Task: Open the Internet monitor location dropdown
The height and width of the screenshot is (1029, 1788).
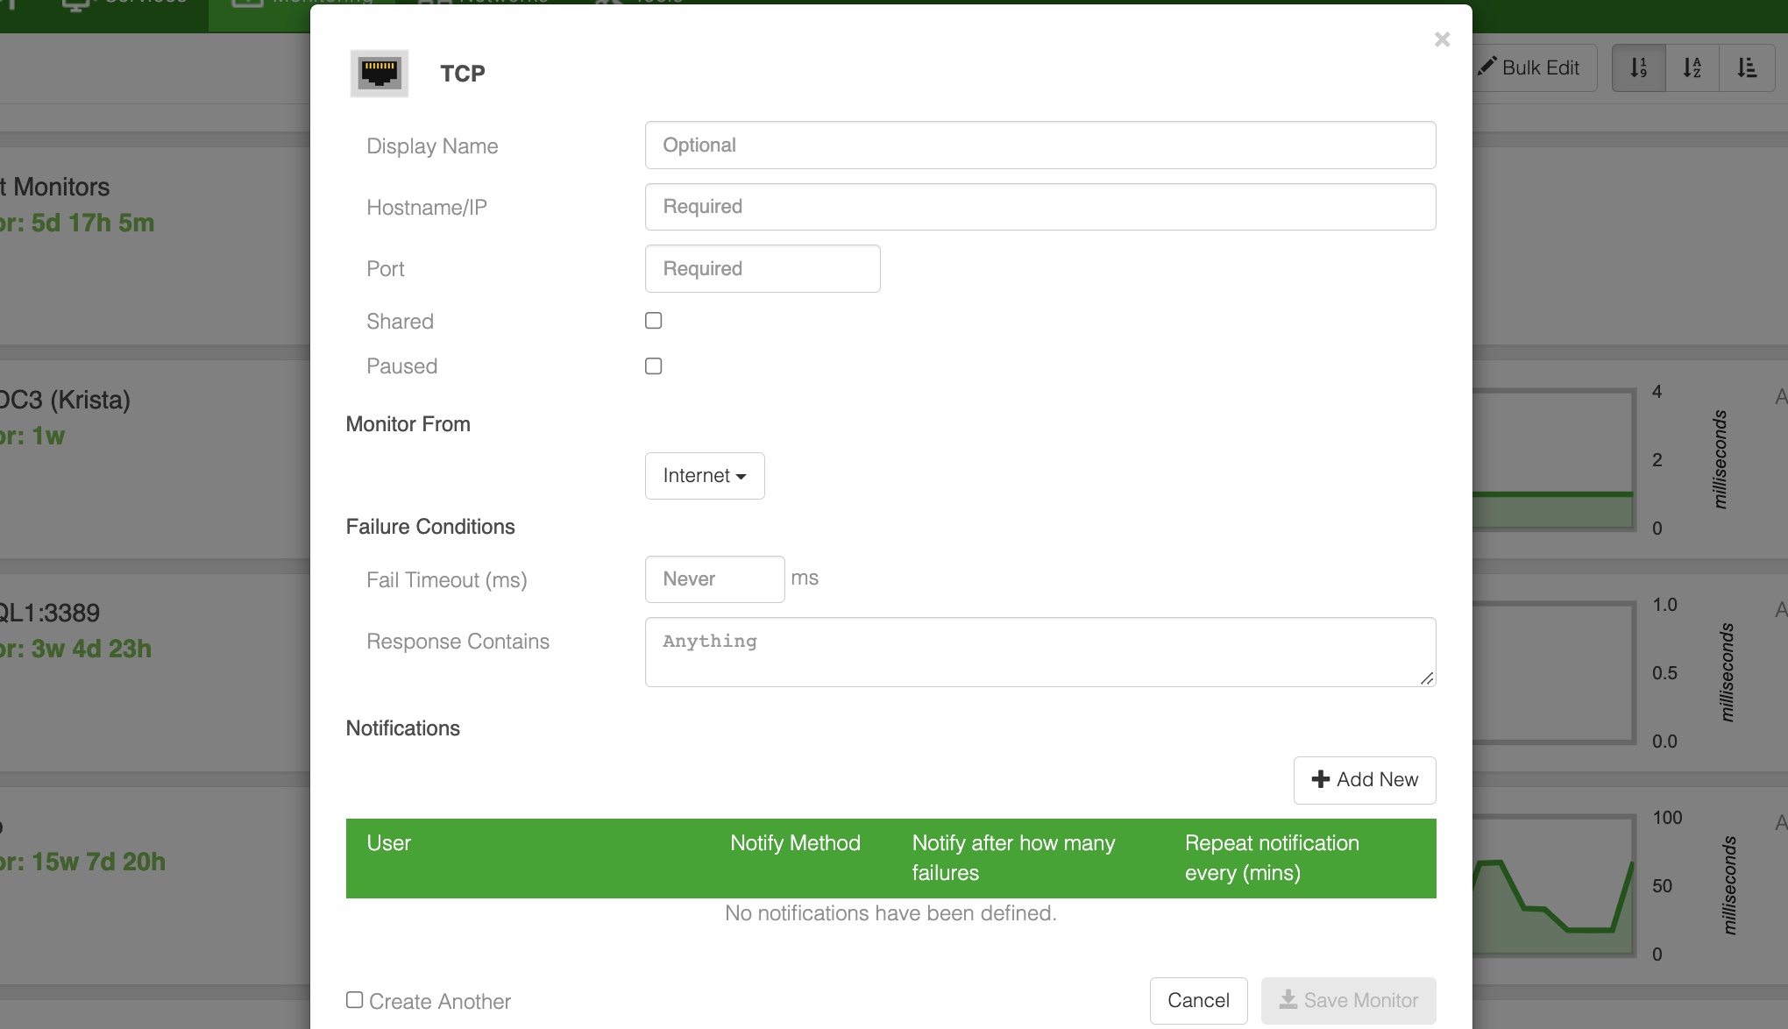Action: click(x=704, y=475)
